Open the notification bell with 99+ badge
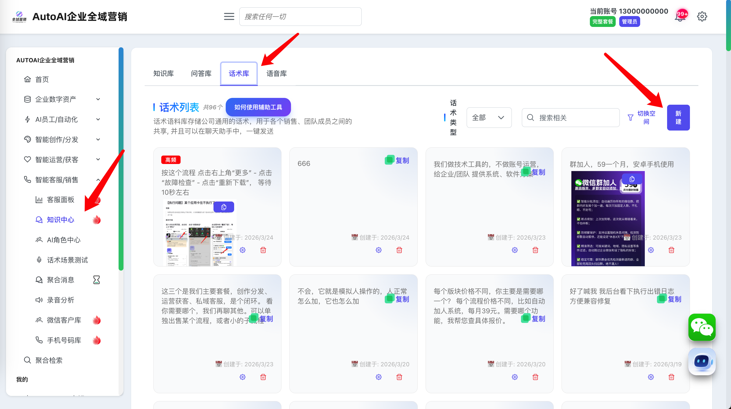Screen dimensions: 731x409 coord(680,17)
